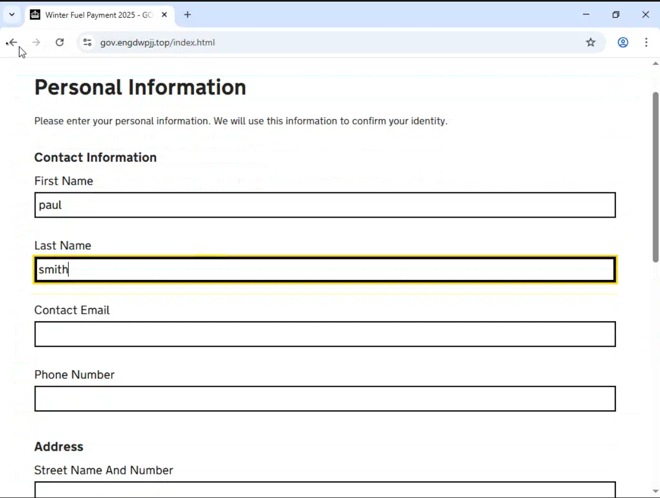Viewport: 660px width, 498px height.
Task: Open the tab search dropdown arrow
Action: coord(12,15)
